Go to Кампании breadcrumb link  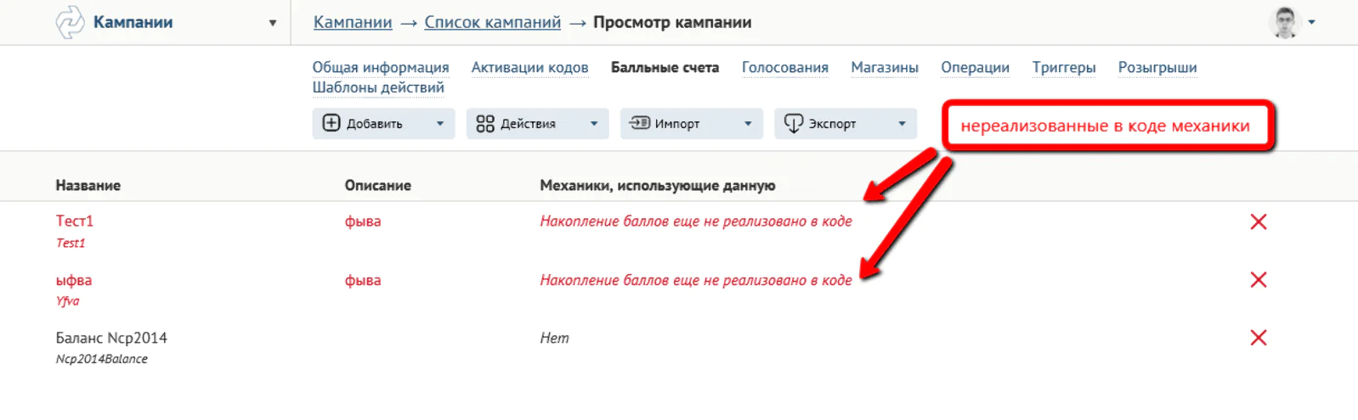353,22
